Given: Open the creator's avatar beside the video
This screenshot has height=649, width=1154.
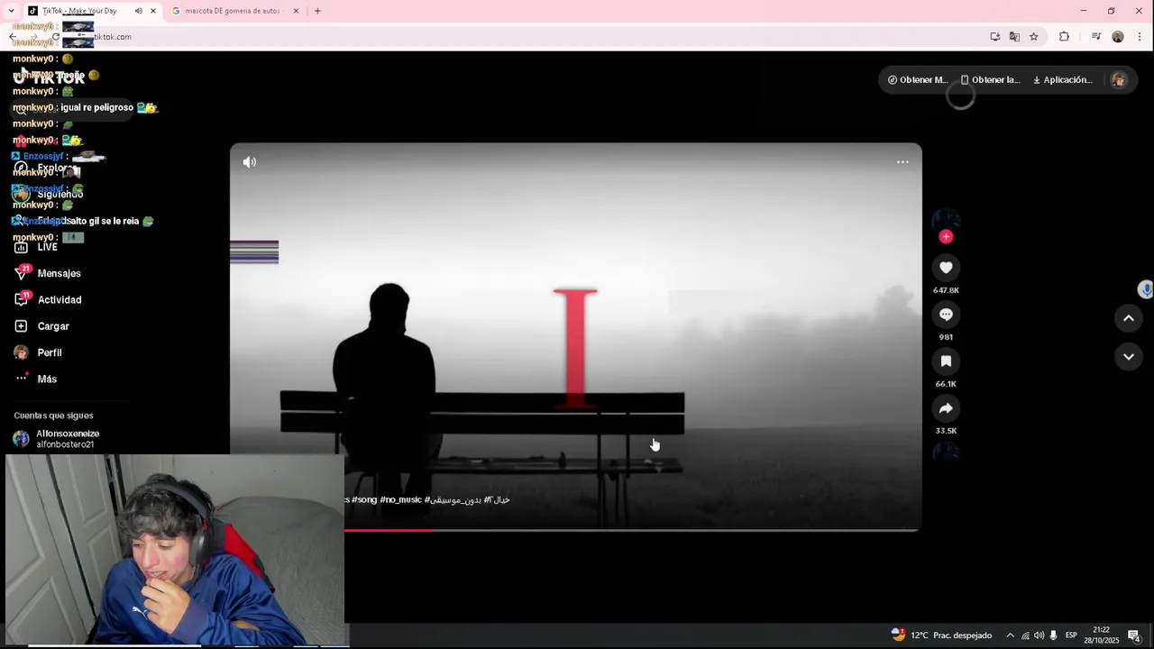Looking at the screenshot, I should click(946, 220).
